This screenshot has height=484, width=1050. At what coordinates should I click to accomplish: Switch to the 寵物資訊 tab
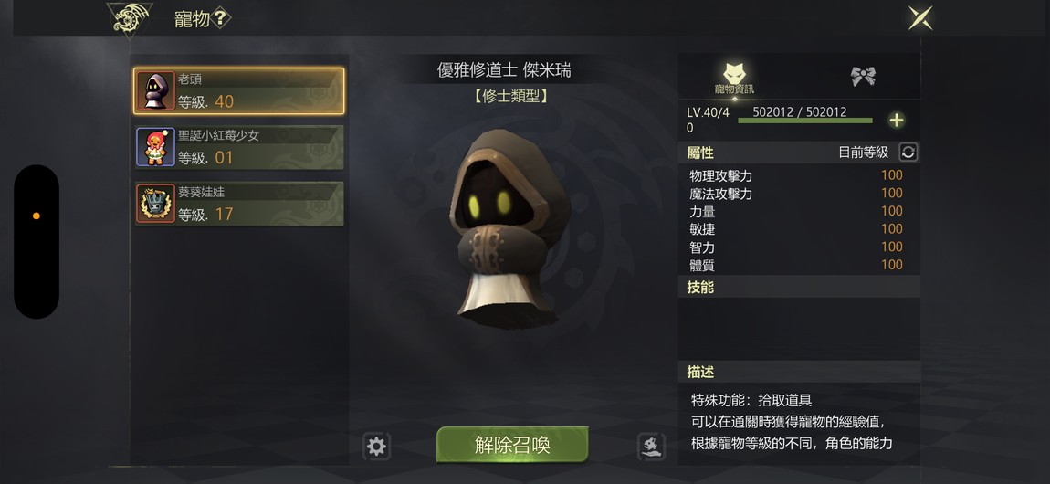[735, 78]
